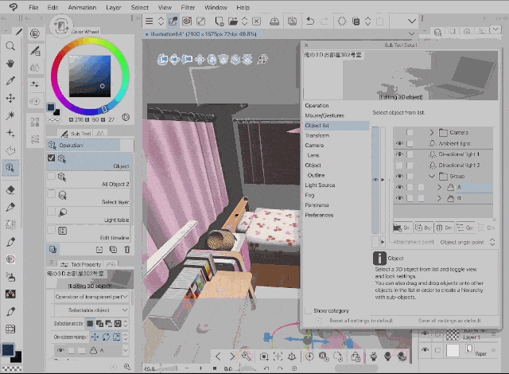
Task: Toggle the All Object 2 checkbox
Action: pyautogui.click(x=51, y=177)
